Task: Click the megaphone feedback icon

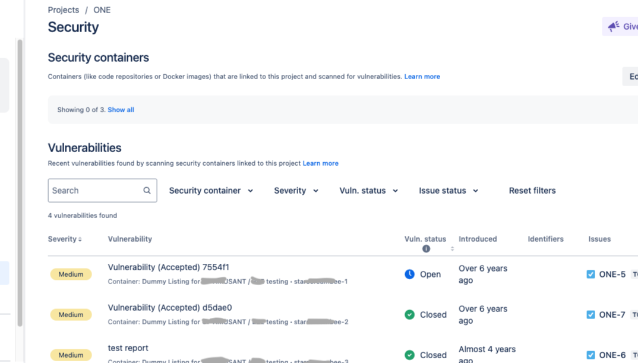Action: [x=614, y=26]
